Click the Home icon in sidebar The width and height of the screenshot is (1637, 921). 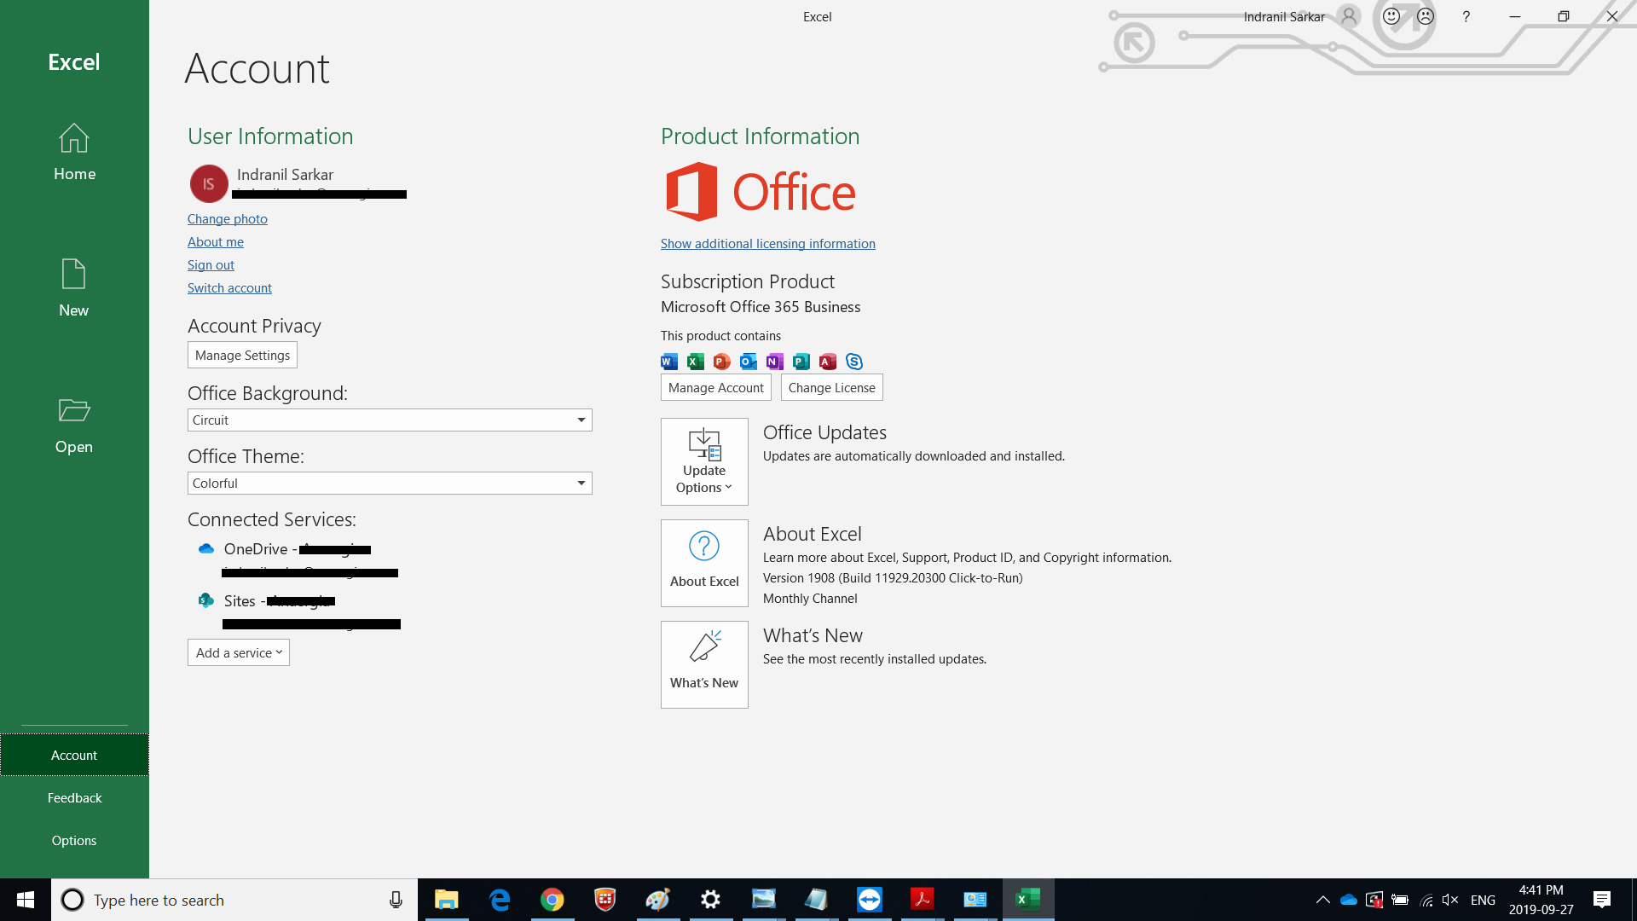pos(73,138)
